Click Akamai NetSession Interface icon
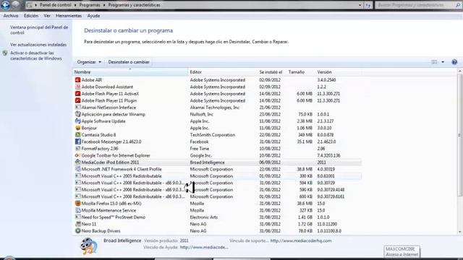 pyautogui.click(x=77, y=108)
